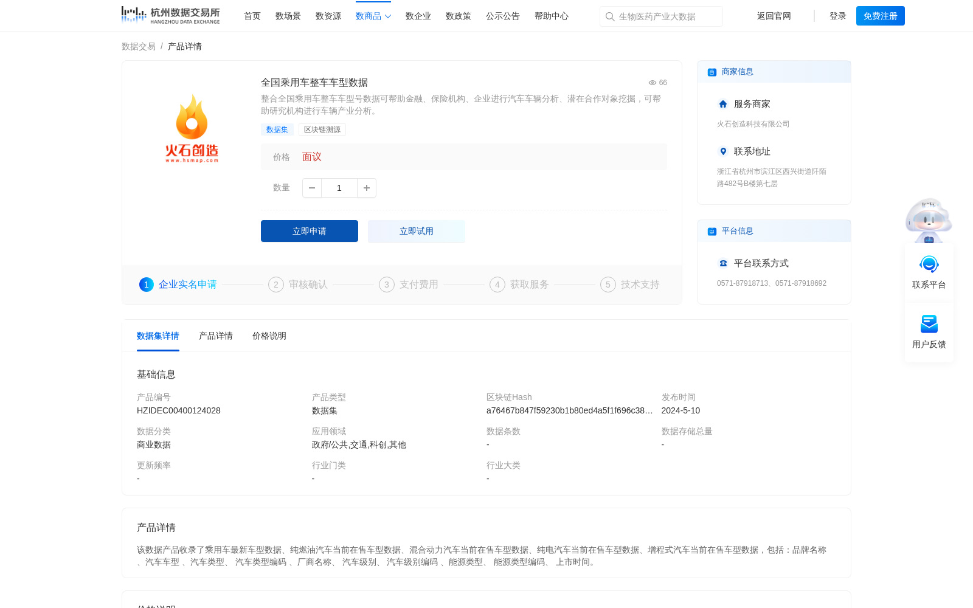Click publish date 2024-5-10
This screenshot has height=608, width=973.
click(x=680, y=410)
